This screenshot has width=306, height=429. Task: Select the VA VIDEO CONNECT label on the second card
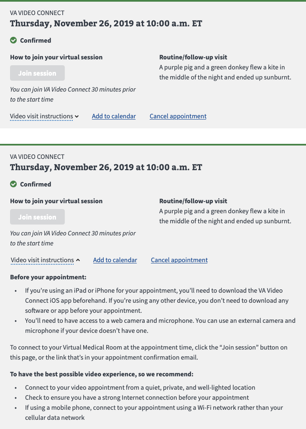pyautogui.click(x=37, y=156)
